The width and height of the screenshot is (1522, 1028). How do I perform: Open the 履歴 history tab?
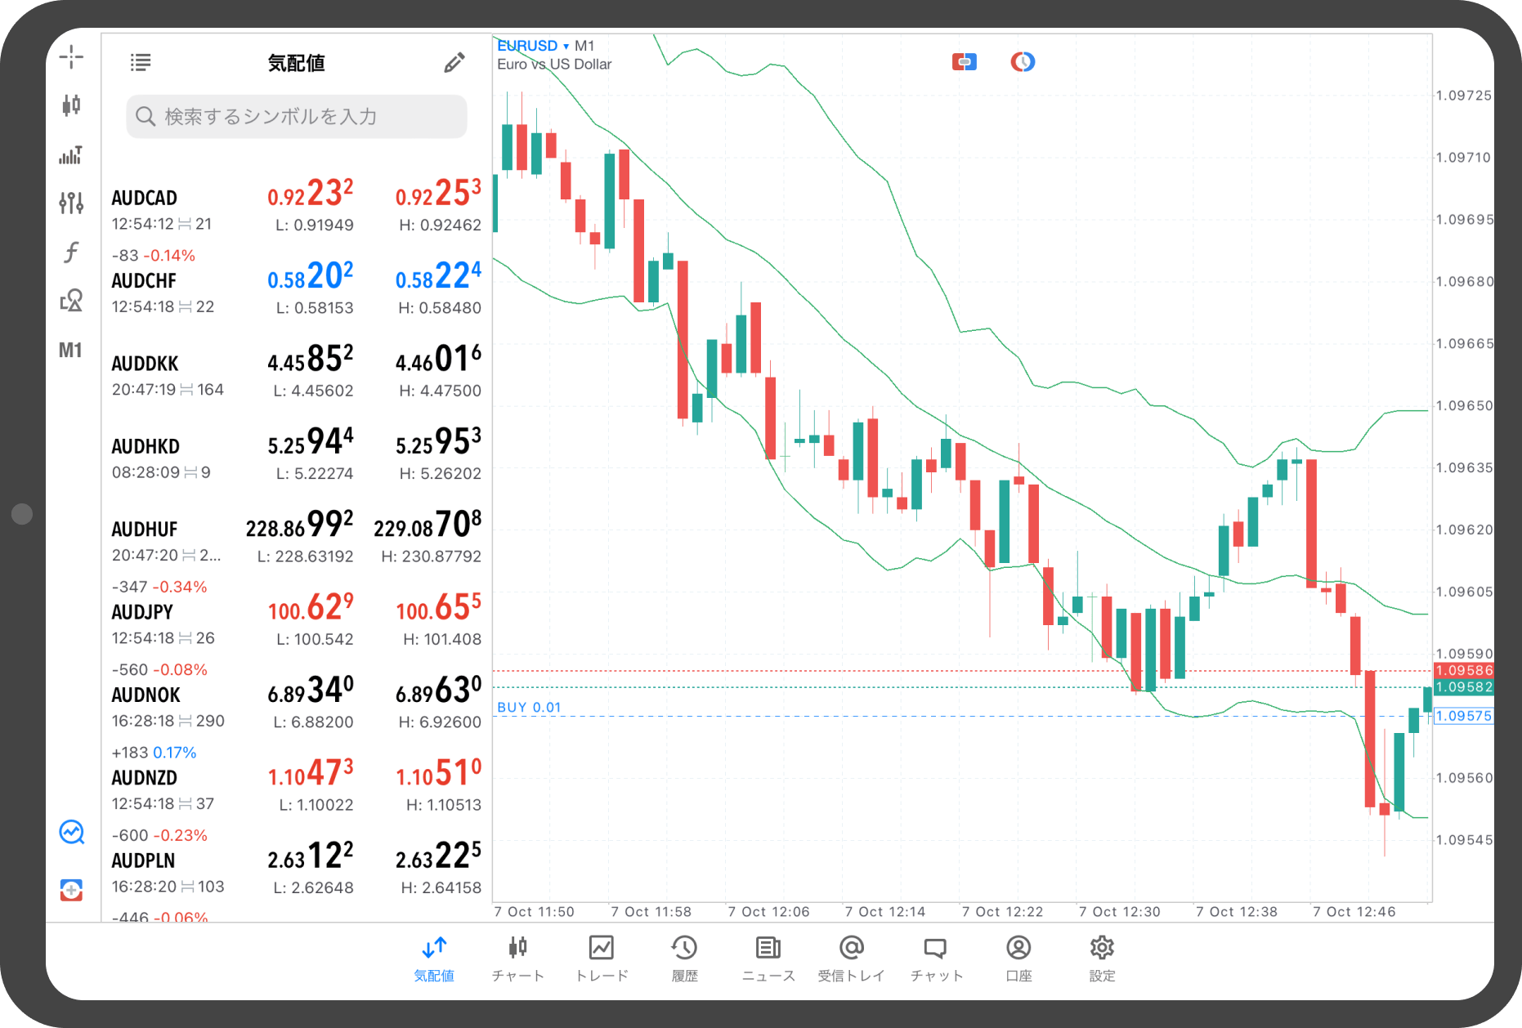684,958
